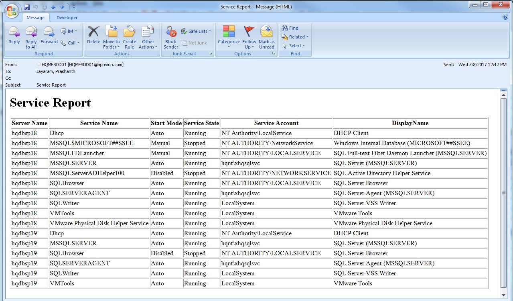Click the Reply envelope icon
513x301 pixels.
click(14, 32)
